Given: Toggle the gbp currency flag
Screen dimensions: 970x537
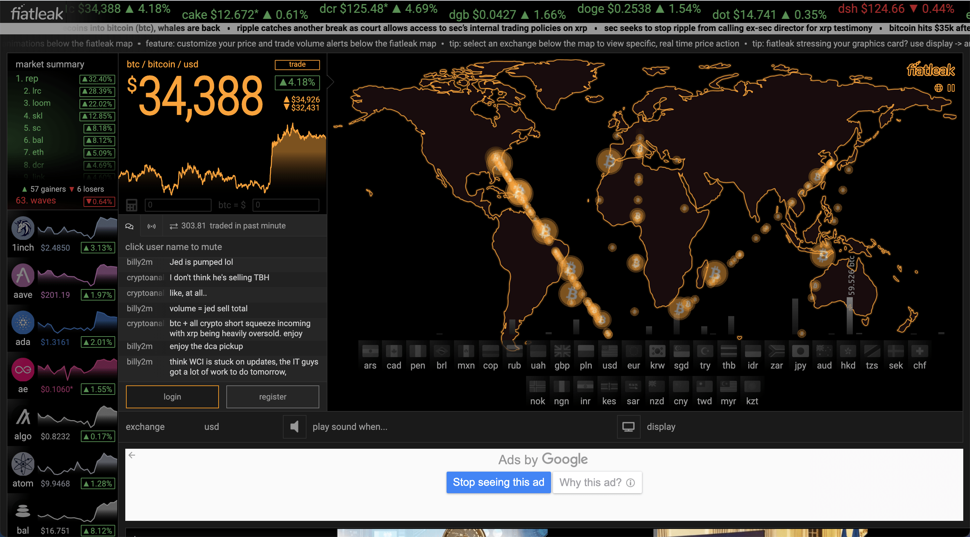Looking at the screenshot, I should (562, 351).
